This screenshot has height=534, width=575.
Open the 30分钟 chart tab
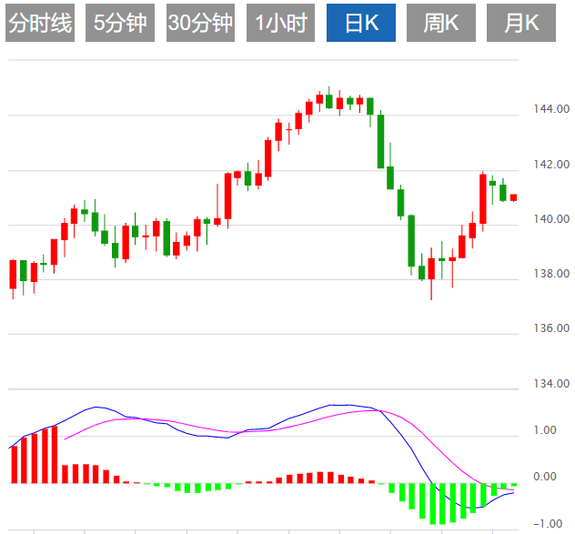200,24
